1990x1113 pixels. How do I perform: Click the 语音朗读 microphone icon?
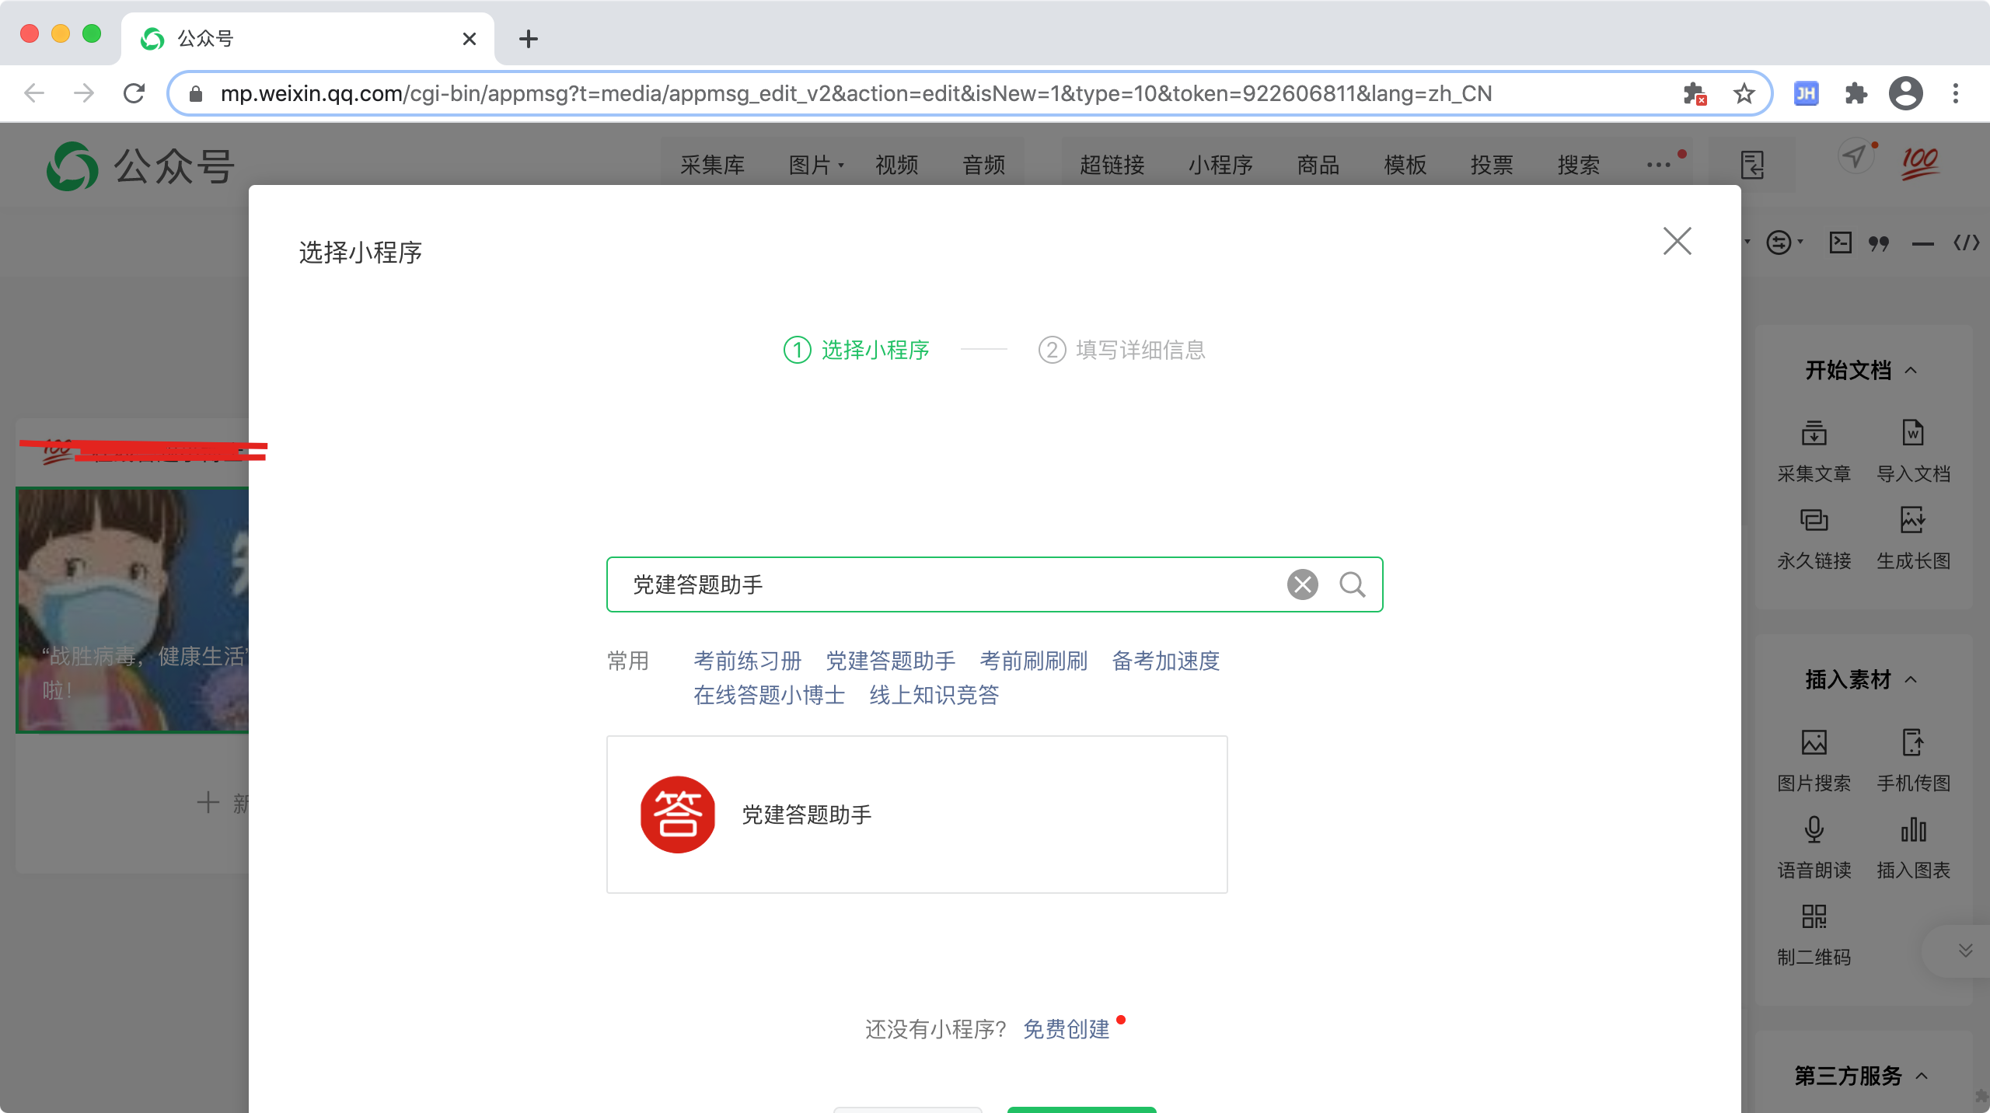pos(1814,829)
